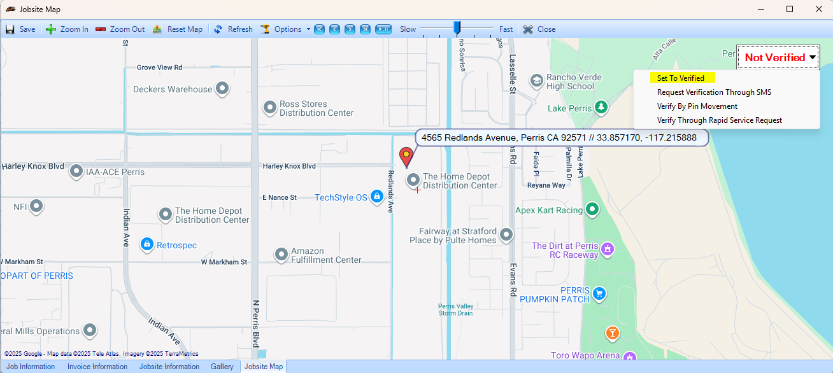Click the Toro Wapo Arena marker

(630, 356)
